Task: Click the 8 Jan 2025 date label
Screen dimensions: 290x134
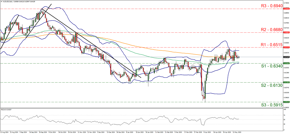Action: click(x=129, y=132)
